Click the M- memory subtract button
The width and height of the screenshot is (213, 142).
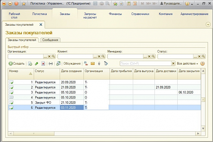pyautogui.click(x=155, y=4)
